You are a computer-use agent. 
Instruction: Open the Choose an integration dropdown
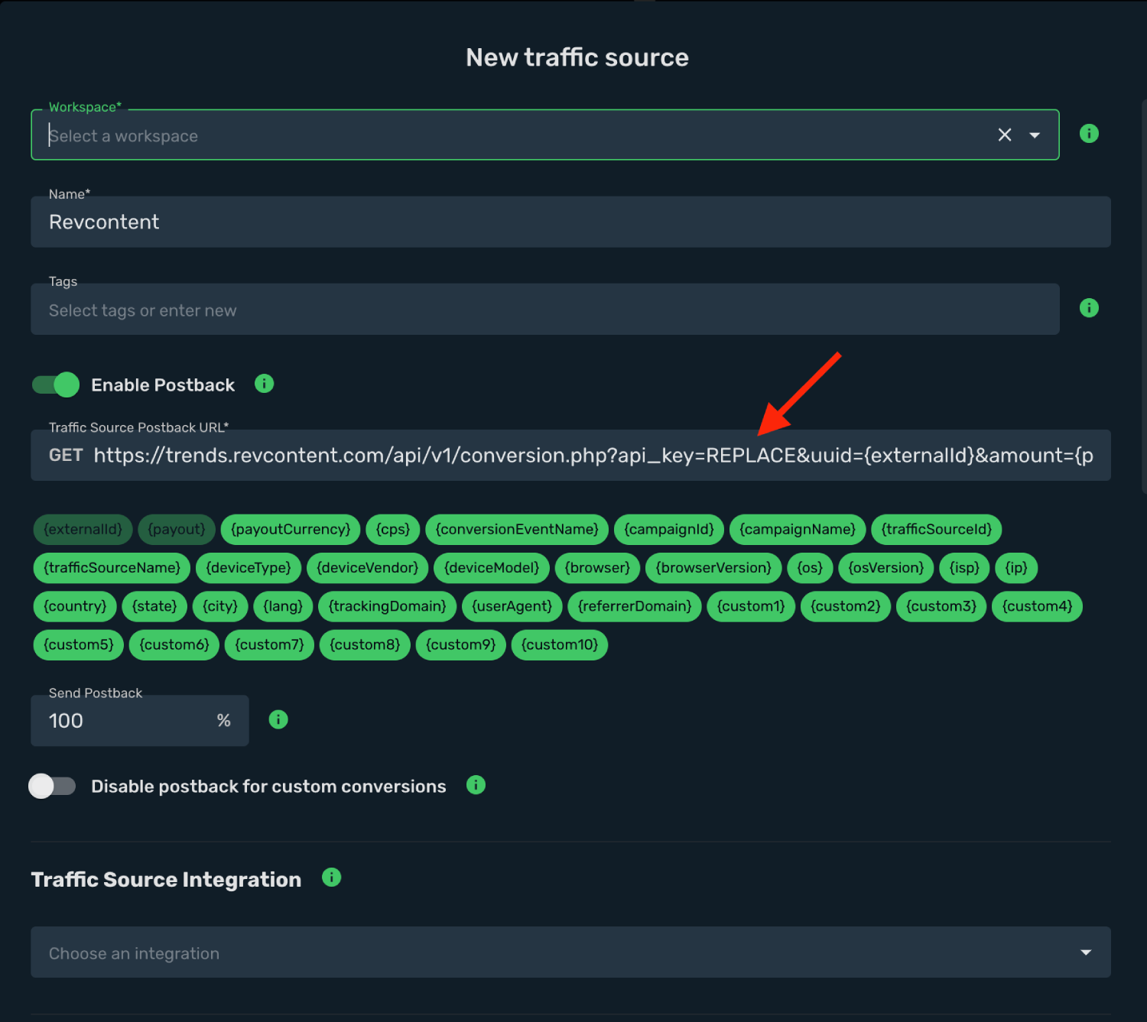pos(570,952)
